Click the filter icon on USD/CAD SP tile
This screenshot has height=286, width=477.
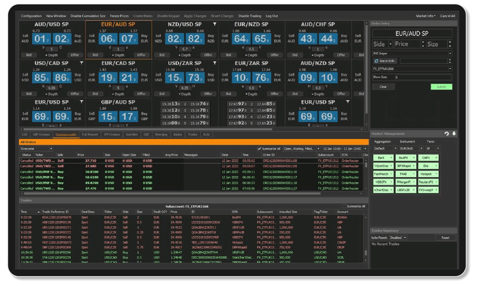tap(81, 63)
